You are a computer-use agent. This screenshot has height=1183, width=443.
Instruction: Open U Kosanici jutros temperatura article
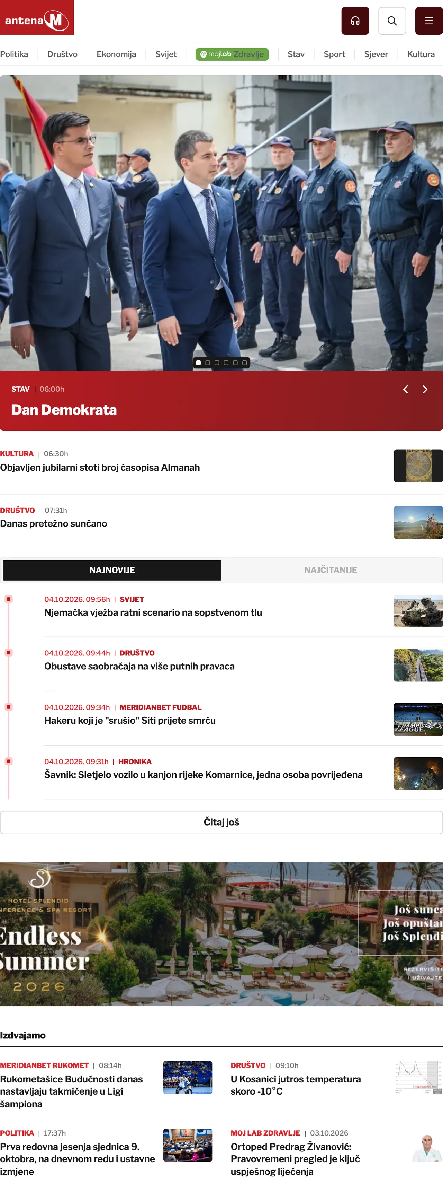[296, 1085]
